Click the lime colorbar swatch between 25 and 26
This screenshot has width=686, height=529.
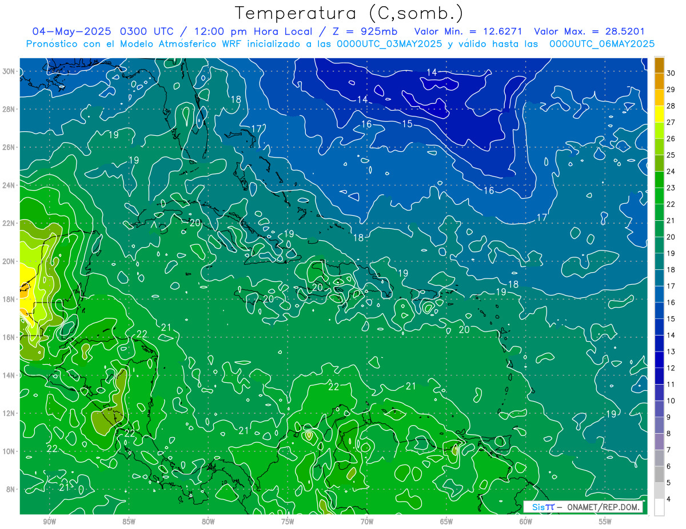(660, 147)
